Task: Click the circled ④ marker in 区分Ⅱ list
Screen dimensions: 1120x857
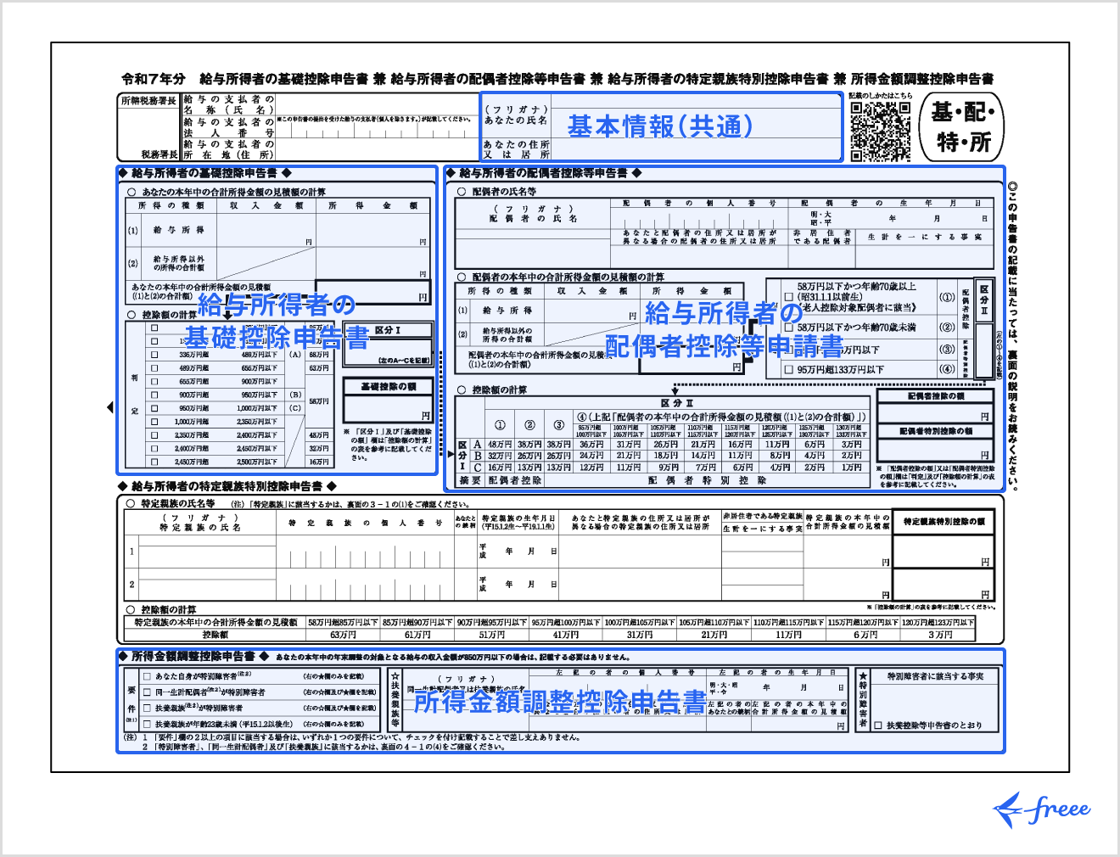Action: 946,369
